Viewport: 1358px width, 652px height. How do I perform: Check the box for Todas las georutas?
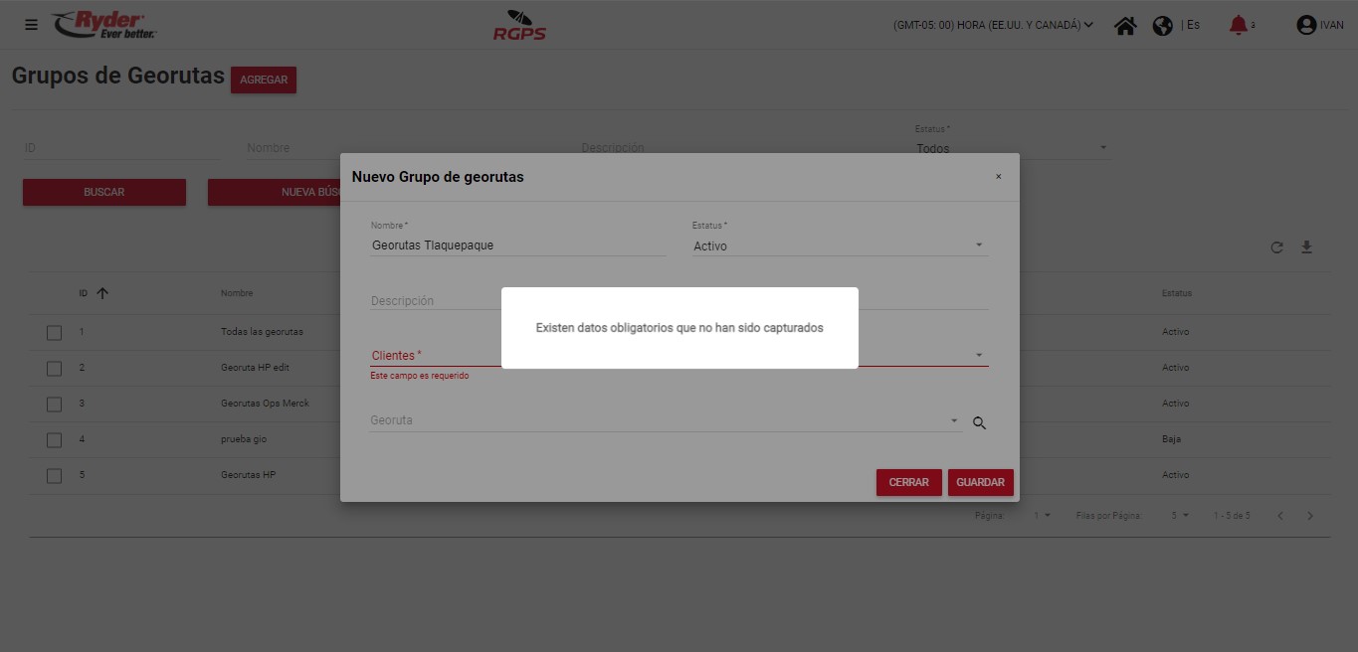coord(55,333)
